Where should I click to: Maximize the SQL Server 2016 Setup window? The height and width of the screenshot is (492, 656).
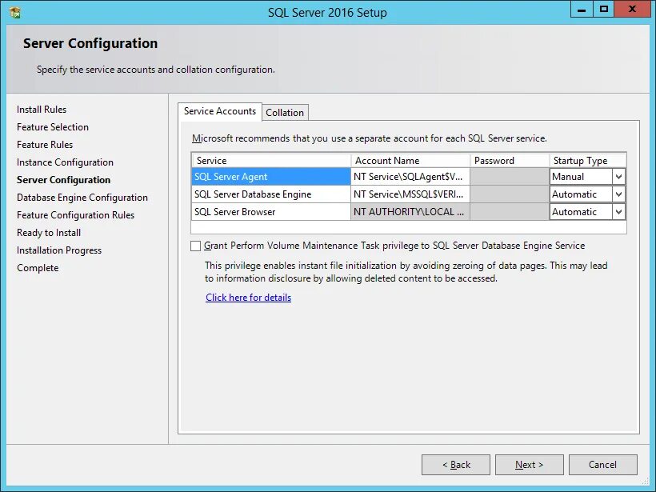point(604,10)
